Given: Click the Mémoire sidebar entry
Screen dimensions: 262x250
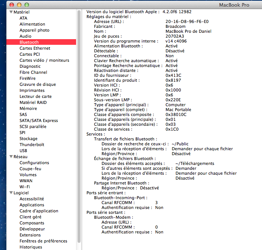Looking at the screenshot, I should tap(28, 108).
